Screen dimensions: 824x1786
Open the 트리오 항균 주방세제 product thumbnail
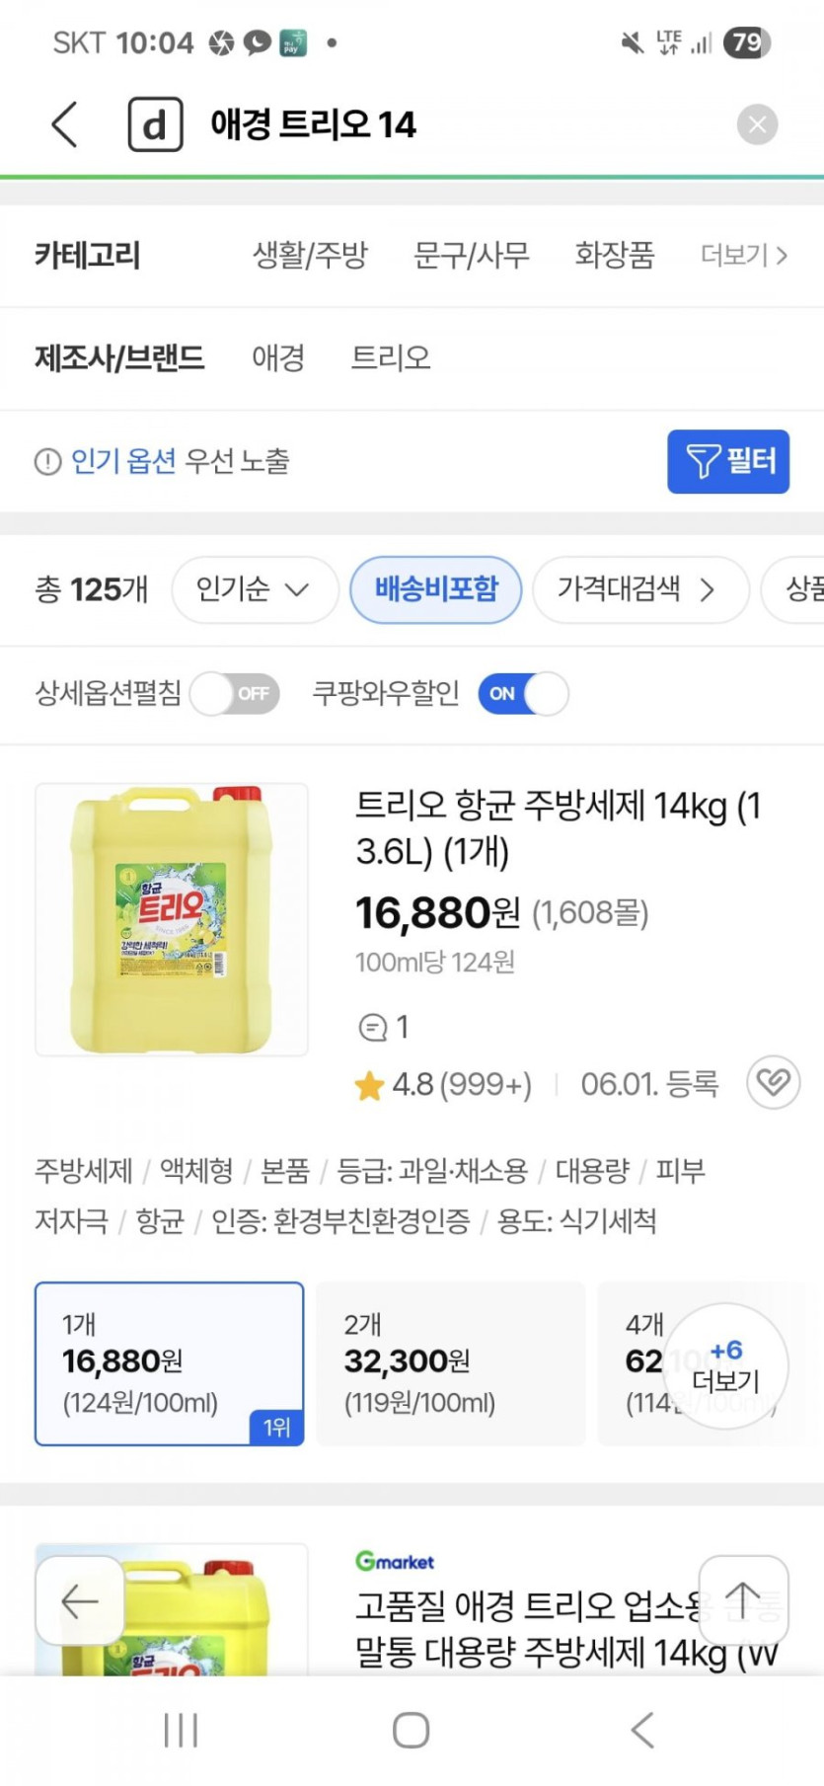coord(172,919)
